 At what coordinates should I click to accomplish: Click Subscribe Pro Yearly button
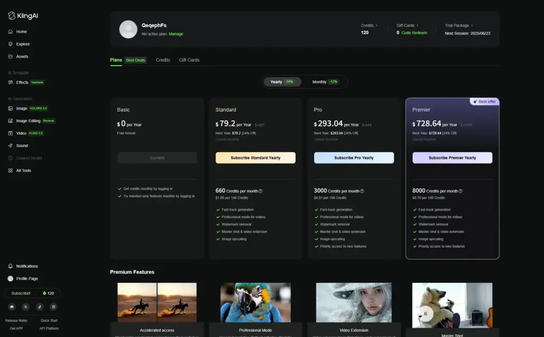[354, 158]
